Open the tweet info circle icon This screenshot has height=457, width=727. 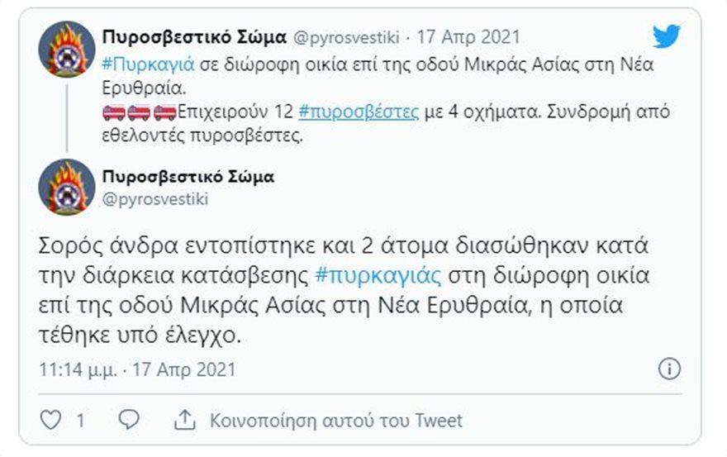tap(670, 369)
